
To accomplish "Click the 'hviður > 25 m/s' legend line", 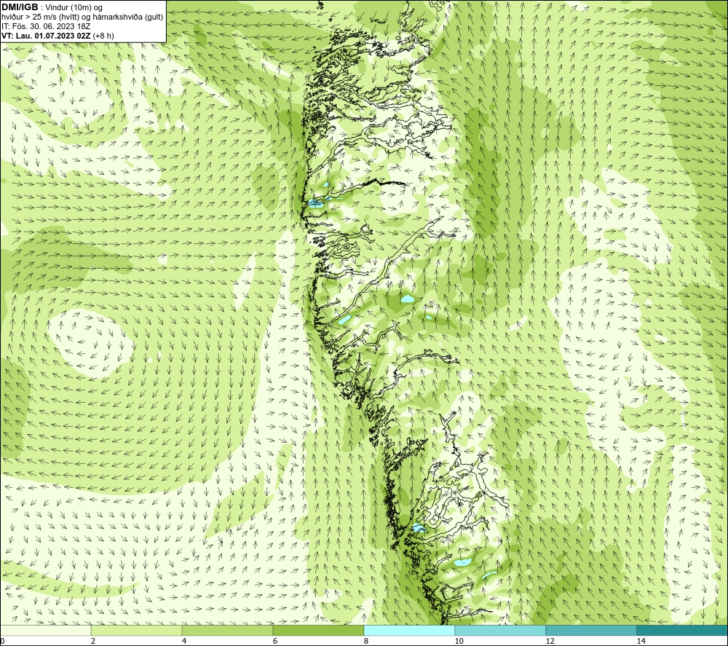I will 82,17.
